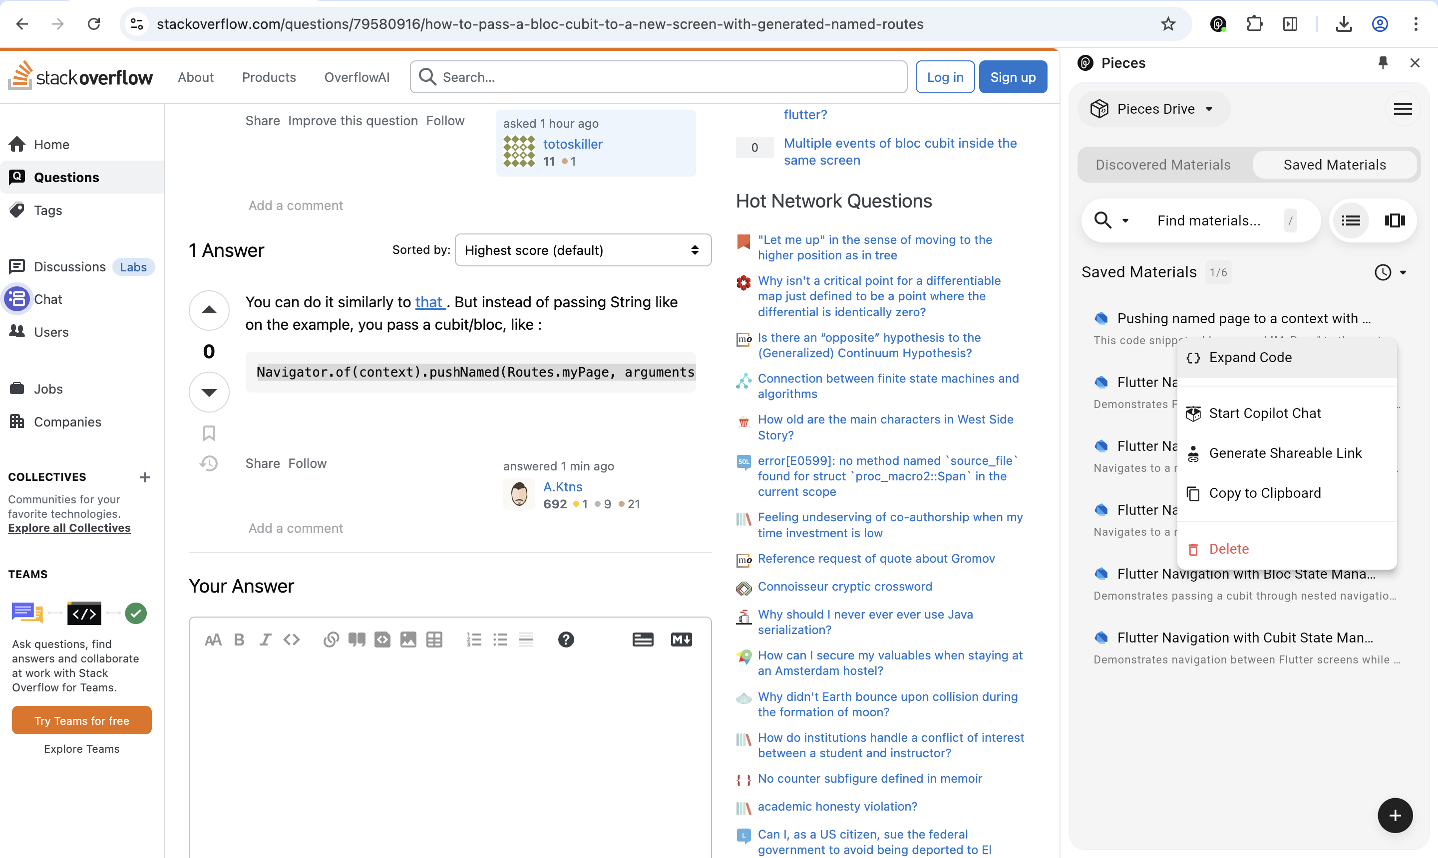This screenshot has height=858, width=1438.
Task: Open the Pieces Drive dropdown
Action: (x=1153, y=109)
